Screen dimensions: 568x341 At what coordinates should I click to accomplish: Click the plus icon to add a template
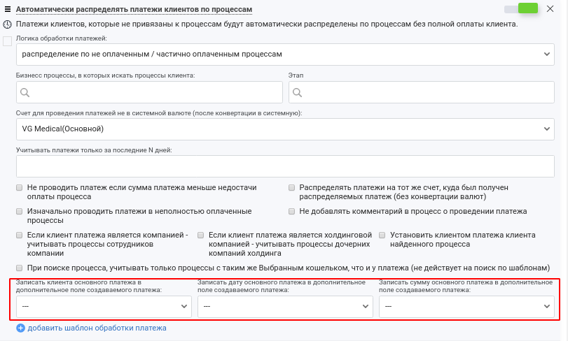pyautogui.click(x=20, y=328)
